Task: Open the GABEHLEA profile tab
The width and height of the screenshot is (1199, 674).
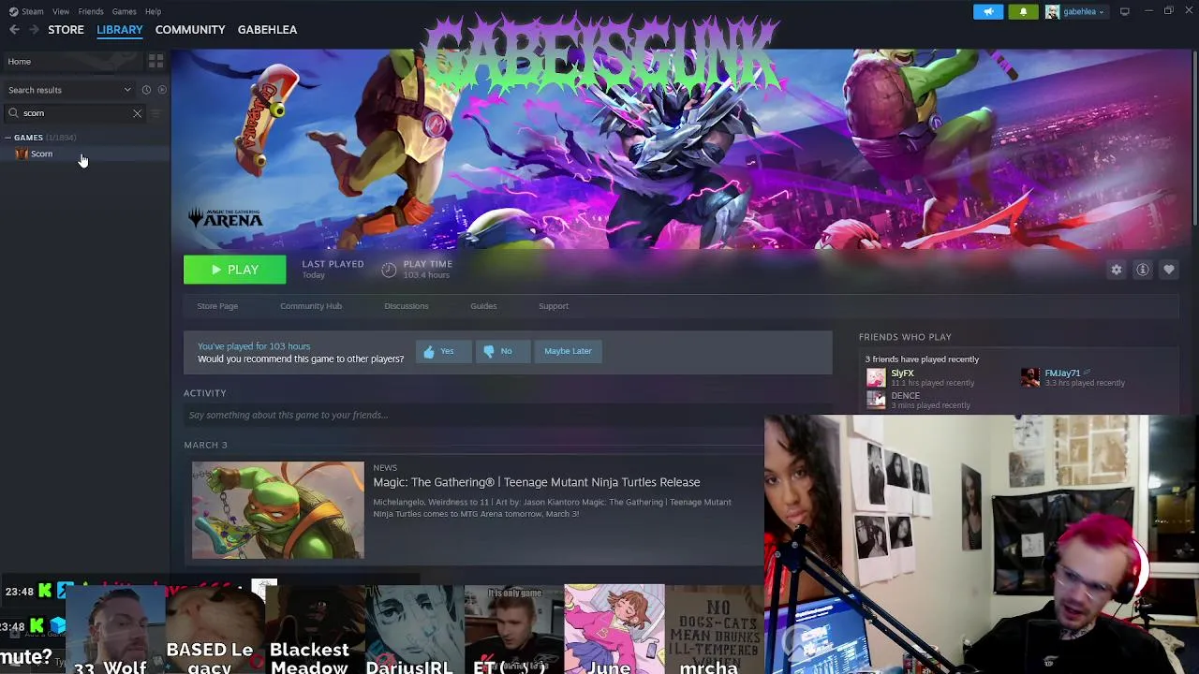Action: point(267,30)
